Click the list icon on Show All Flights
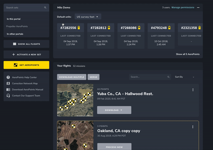 pyautogui.click(x=15, y=44)
